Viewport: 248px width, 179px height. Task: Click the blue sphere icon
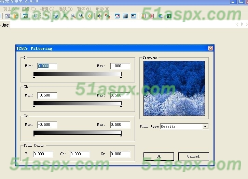click(161, 16)
